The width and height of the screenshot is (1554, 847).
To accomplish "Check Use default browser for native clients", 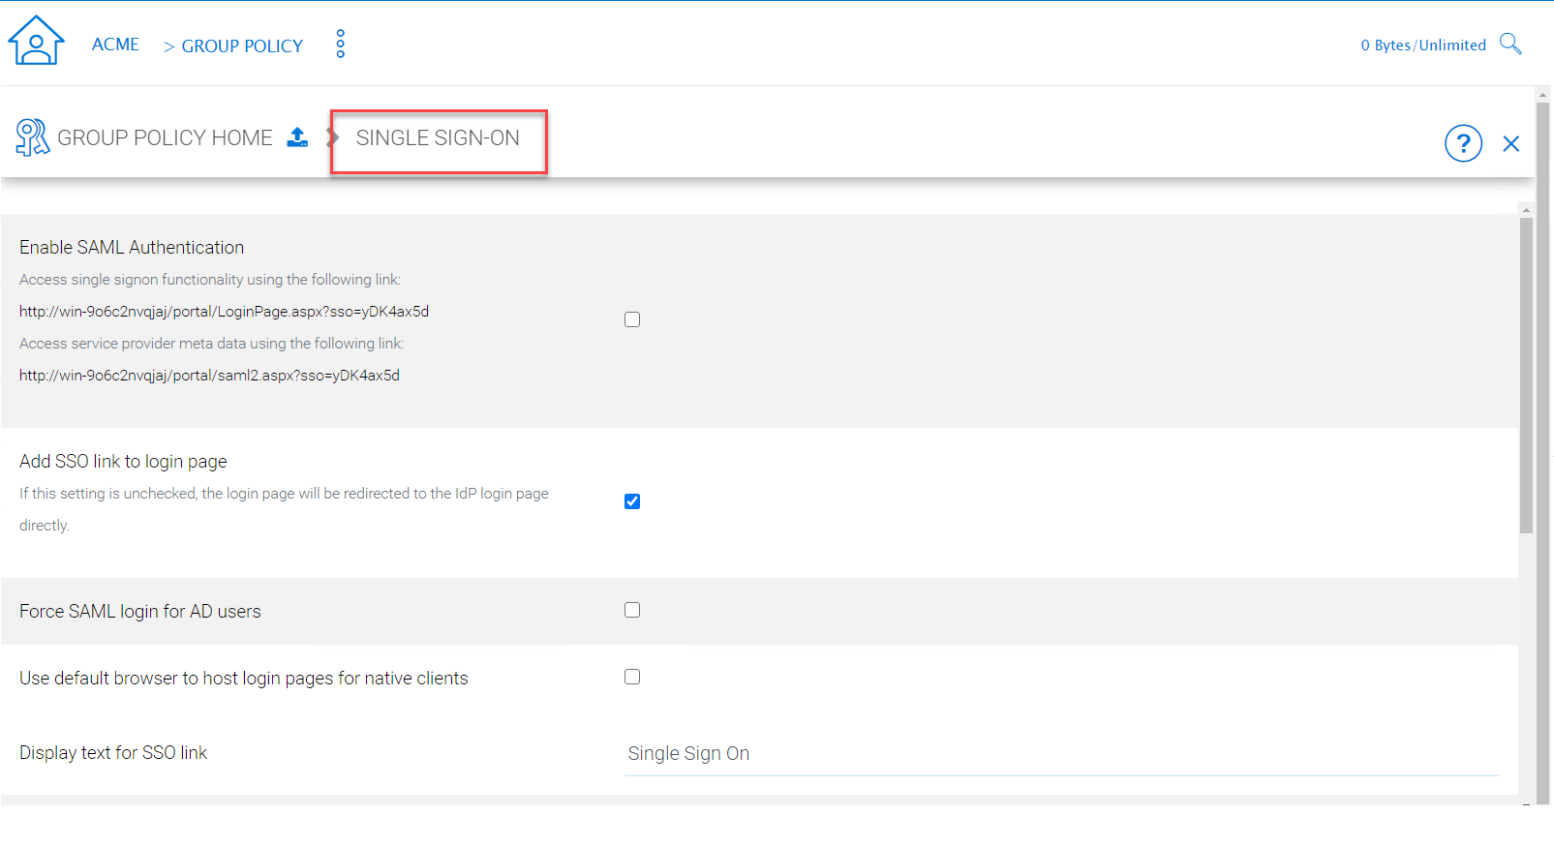I will coord(632,677).
